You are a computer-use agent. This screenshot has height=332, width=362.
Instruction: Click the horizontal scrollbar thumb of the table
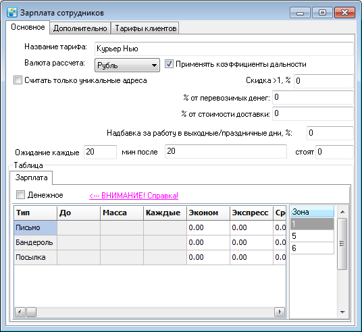click(x=31, y=312)
